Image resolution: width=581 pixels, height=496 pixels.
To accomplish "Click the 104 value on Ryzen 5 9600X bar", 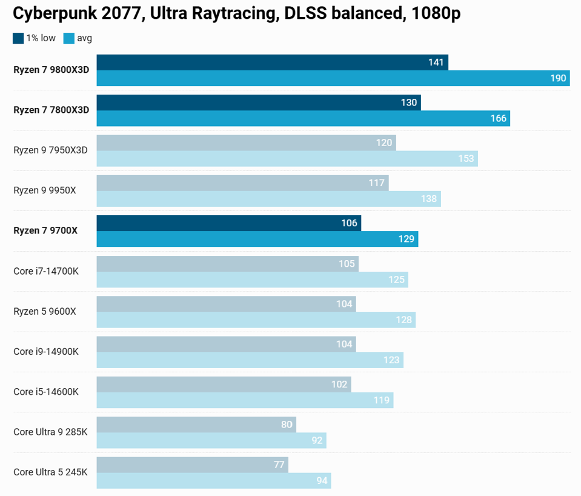I will pos(344,304).
